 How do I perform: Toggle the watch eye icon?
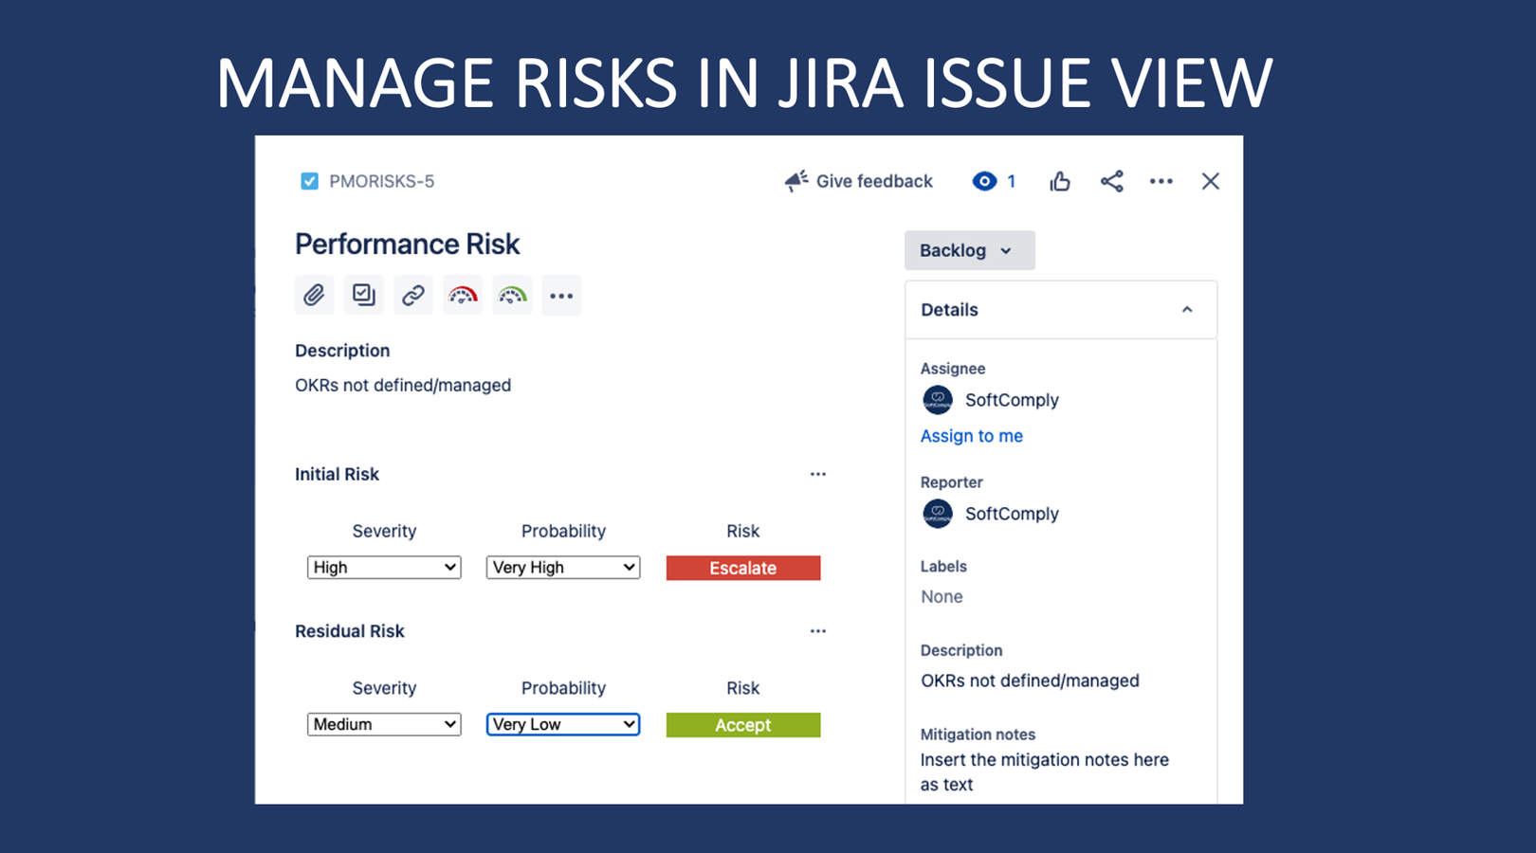(x=984, y=181)
